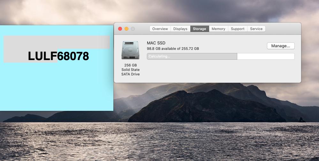Click the Calculating storage usage bar
This screenshot has height=161, width=319.
221,56
